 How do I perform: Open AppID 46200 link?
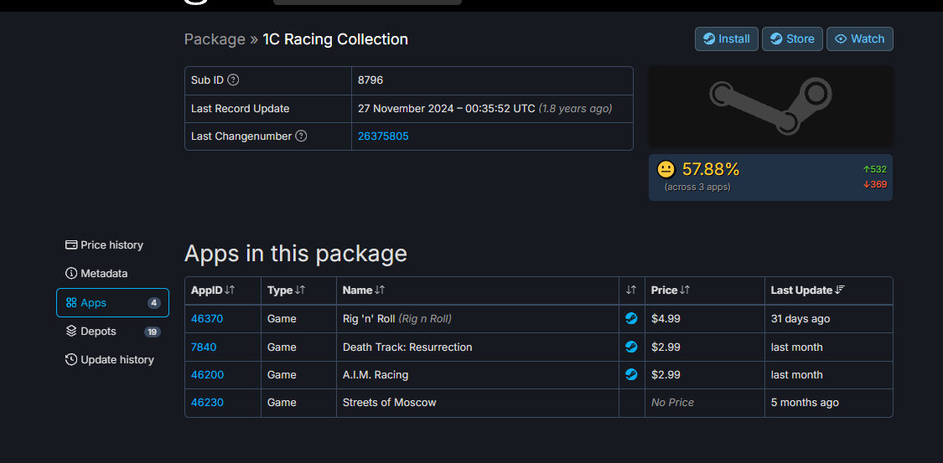(x=207, y=375)
